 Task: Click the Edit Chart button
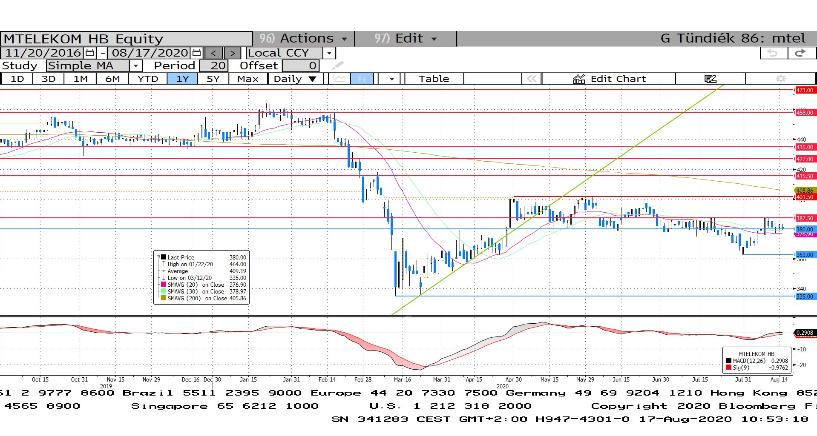point(609,79)
